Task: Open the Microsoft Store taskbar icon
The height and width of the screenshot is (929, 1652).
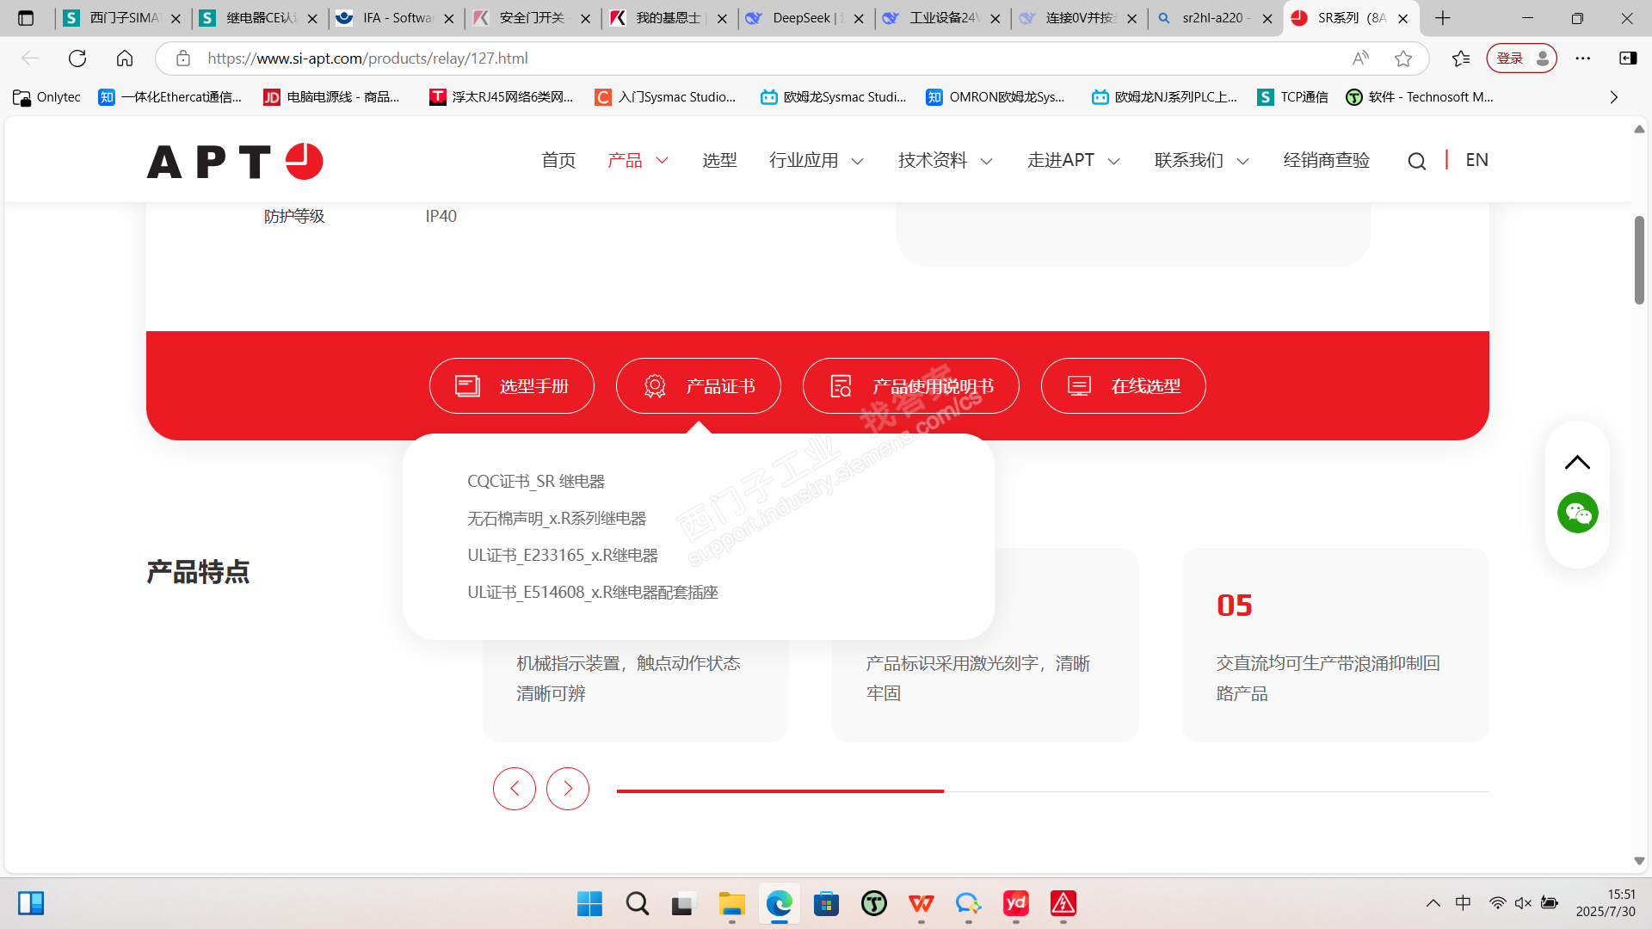Action: point(826,903)
